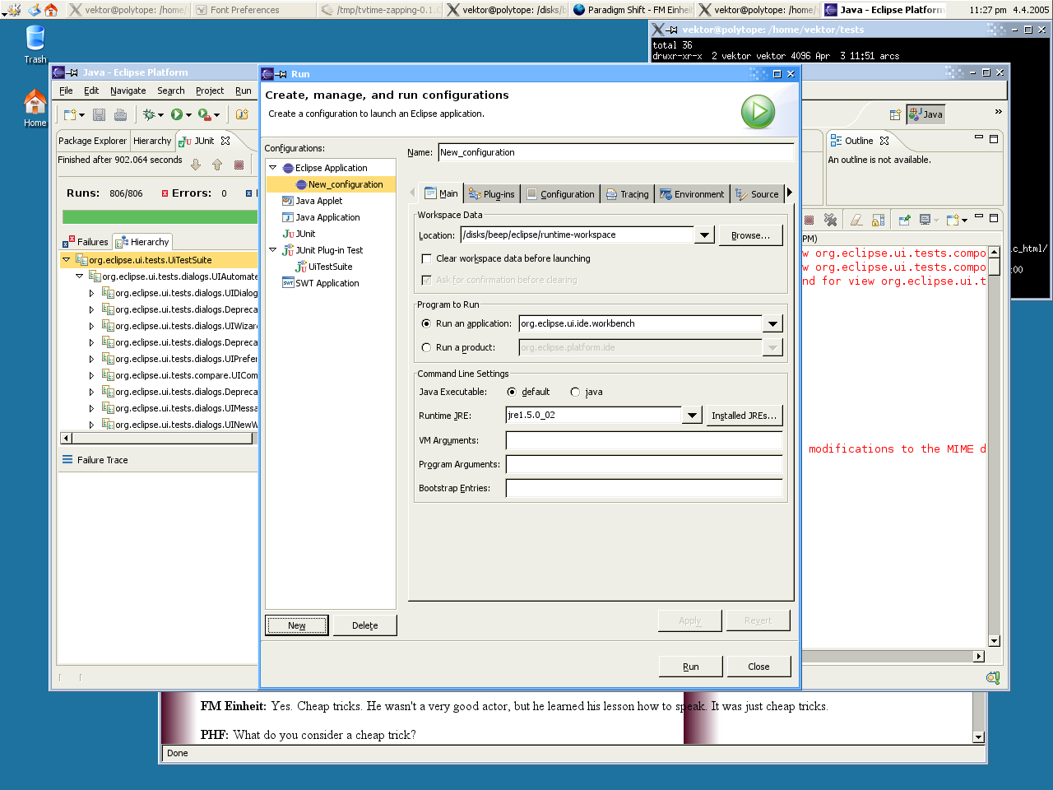Click the External Tools run icon
Screen dimensions: 1053x790
click(204, 114)
